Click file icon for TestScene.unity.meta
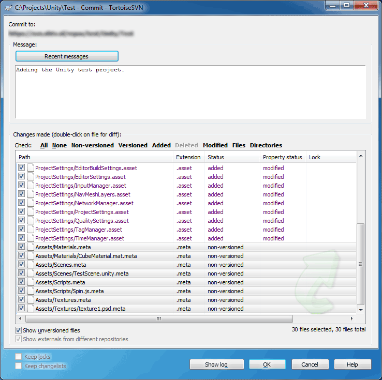Image resolution: width=382 pixels, height=380 pixels. coord(31,273)
